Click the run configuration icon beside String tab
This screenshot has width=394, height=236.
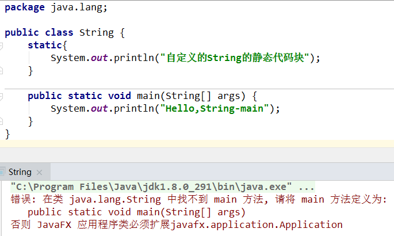[x=3, y=172]
